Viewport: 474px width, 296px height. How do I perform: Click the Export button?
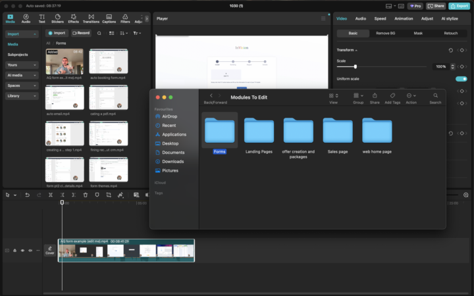pyautogui.click(x=458, y=6)
